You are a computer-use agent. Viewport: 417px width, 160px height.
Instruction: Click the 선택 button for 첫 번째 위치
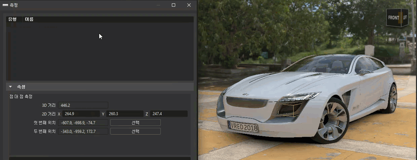pyautogui.click(x=136, y=123)
